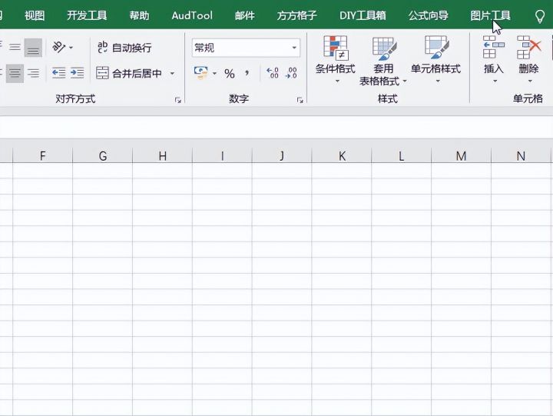Click into the formula bar
553x416 pixels.
tap(276, 127)
